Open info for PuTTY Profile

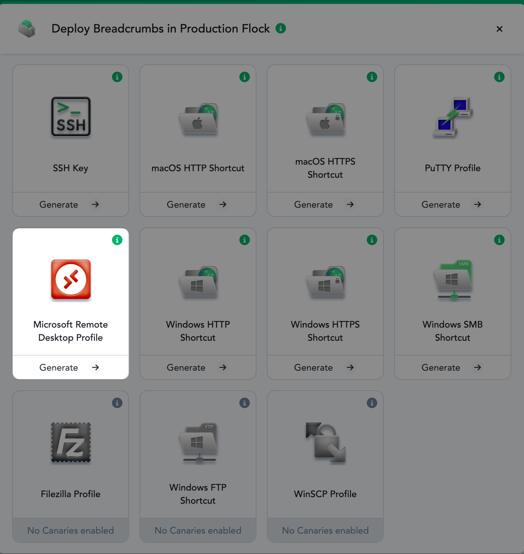(x=499, y=77)
